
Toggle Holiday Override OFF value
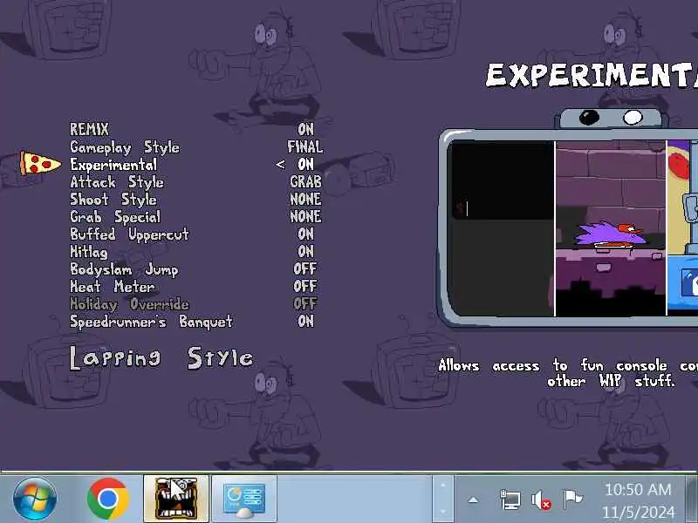pyautogui.click(x=305, y=303)
